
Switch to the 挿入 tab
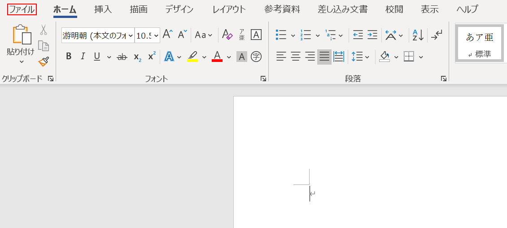[x=103, y=9]
